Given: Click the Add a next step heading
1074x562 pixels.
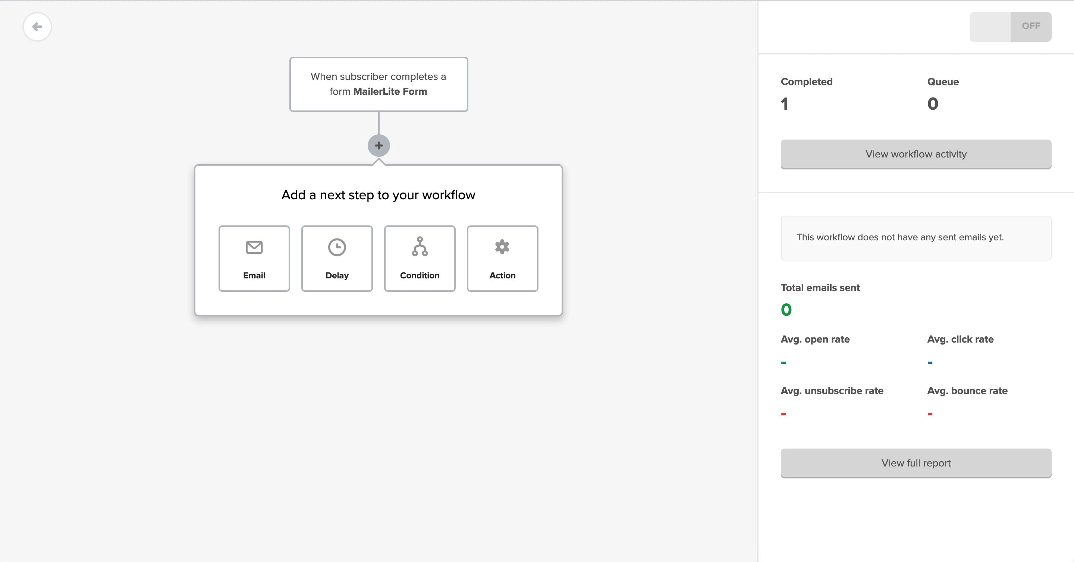Looking at the screenshot, I should tap(378, 195).
